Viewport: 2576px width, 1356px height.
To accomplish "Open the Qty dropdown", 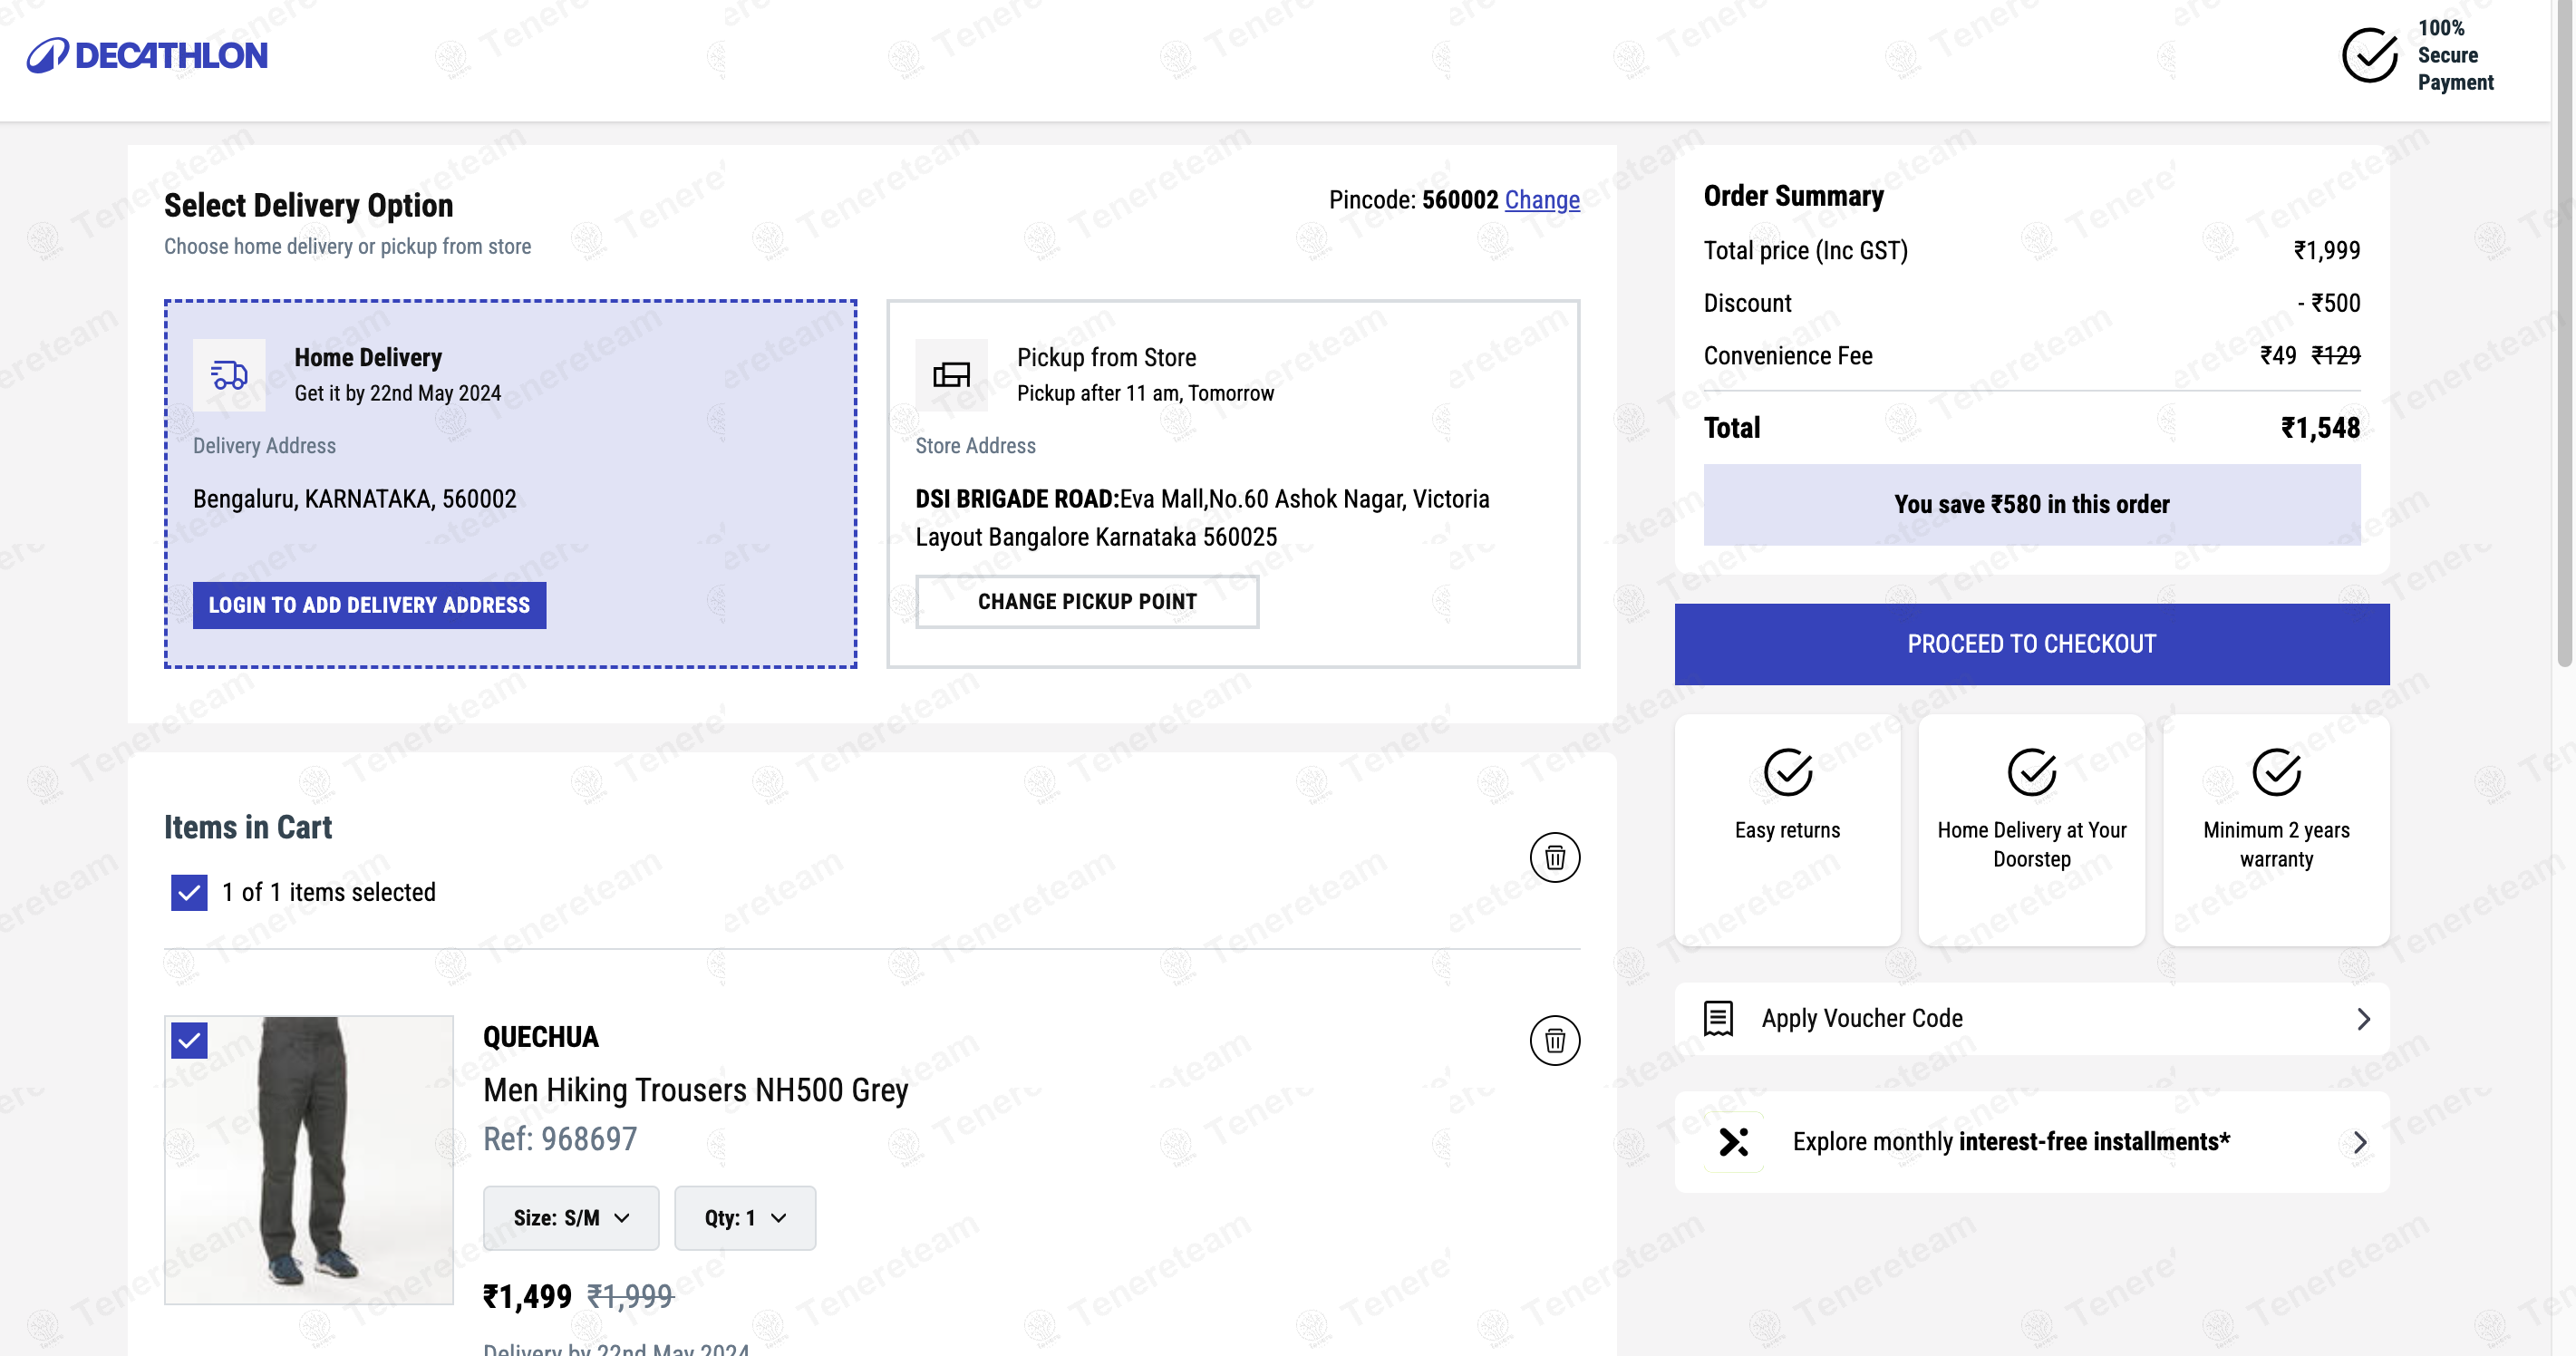I will point(745,1217).
